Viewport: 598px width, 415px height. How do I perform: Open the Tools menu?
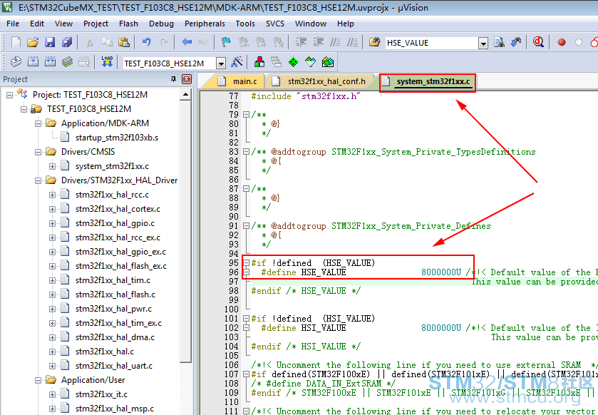coord(245,24)
